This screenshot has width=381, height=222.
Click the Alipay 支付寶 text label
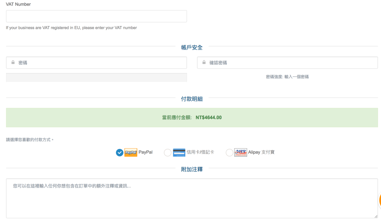[261, 152]
